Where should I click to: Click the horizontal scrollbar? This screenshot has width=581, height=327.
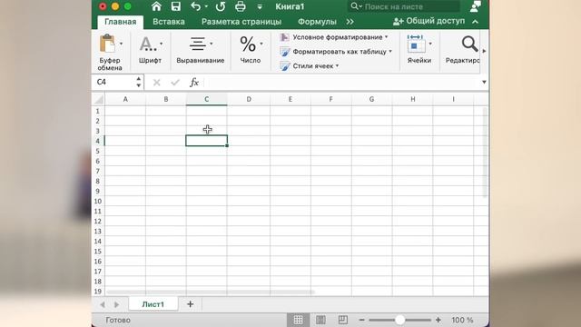click(211, 292)
